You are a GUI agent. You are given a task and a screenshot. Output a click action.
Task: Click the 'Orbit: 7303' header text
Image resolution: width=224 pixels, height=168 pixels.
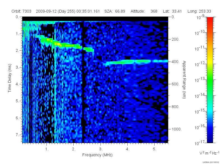tap(22, 11)
